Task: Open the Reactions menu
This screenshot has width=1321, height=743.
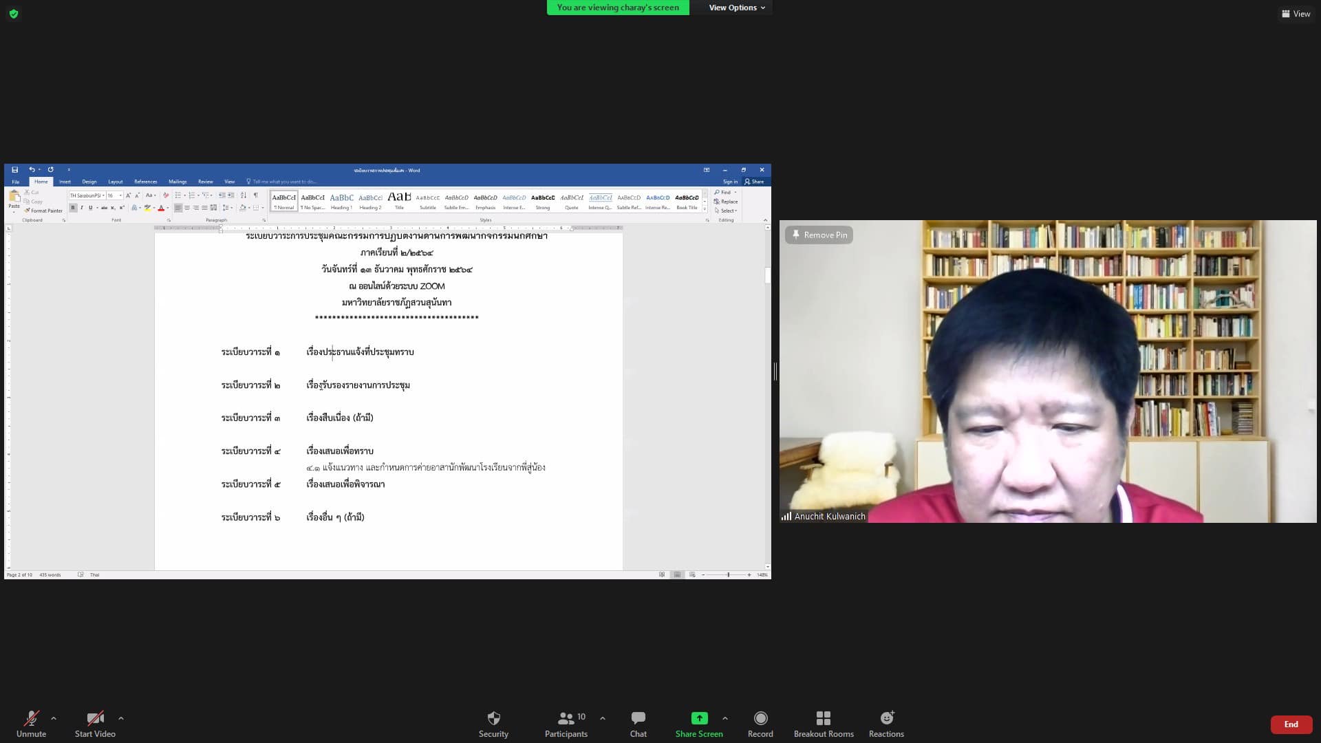Action: pyautogui.click(x=886, y=724)
